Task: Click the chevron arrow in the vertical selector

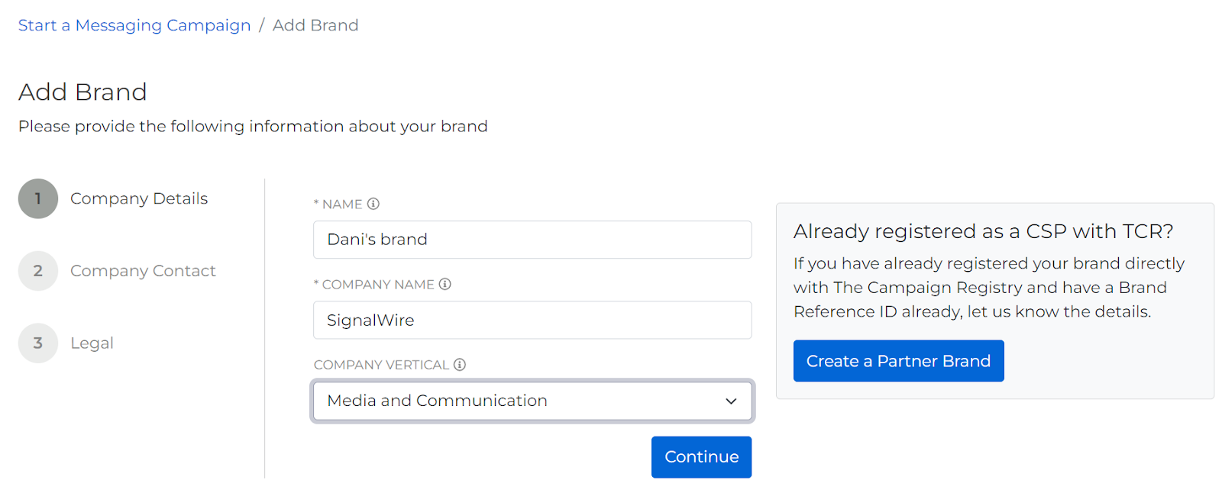Action: [x=731, y=401]
